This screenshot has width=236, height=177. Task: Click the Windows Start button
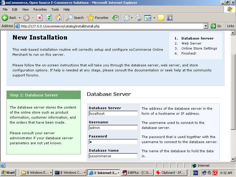[9, 173]
